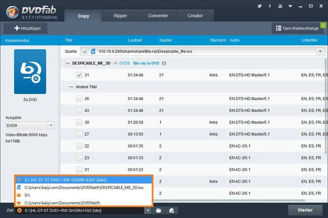The image size is (328, 218).
Task: Check title 30 checkbox
Action: coord(79,122)
